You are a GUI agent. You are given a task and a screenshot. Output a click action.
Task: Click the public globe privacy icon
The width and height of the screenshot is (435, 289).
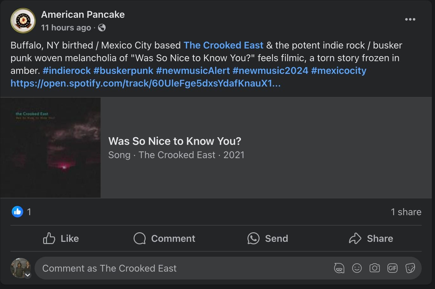click(x=102, y=28)
